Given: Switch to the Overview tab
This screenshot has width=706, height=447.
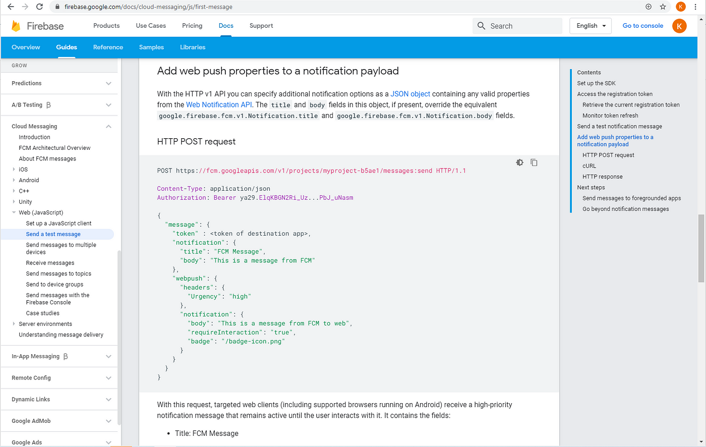Looking at the screenshot, I should coord(26,47).
